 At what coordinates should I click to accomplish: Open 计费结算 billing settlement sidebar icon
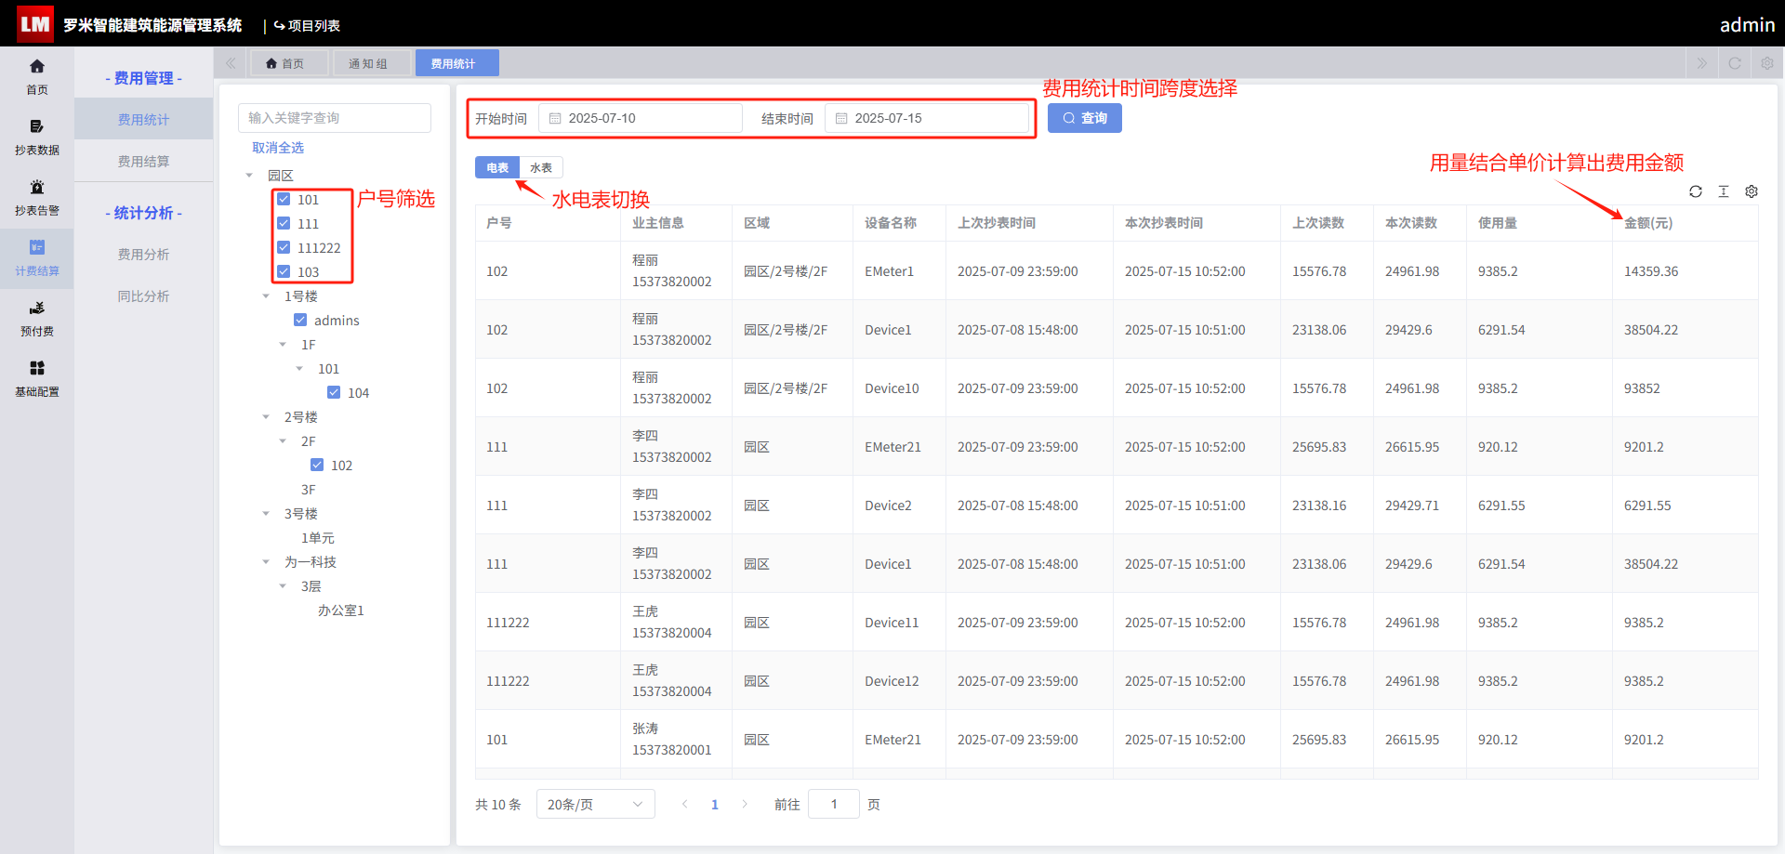37,257
